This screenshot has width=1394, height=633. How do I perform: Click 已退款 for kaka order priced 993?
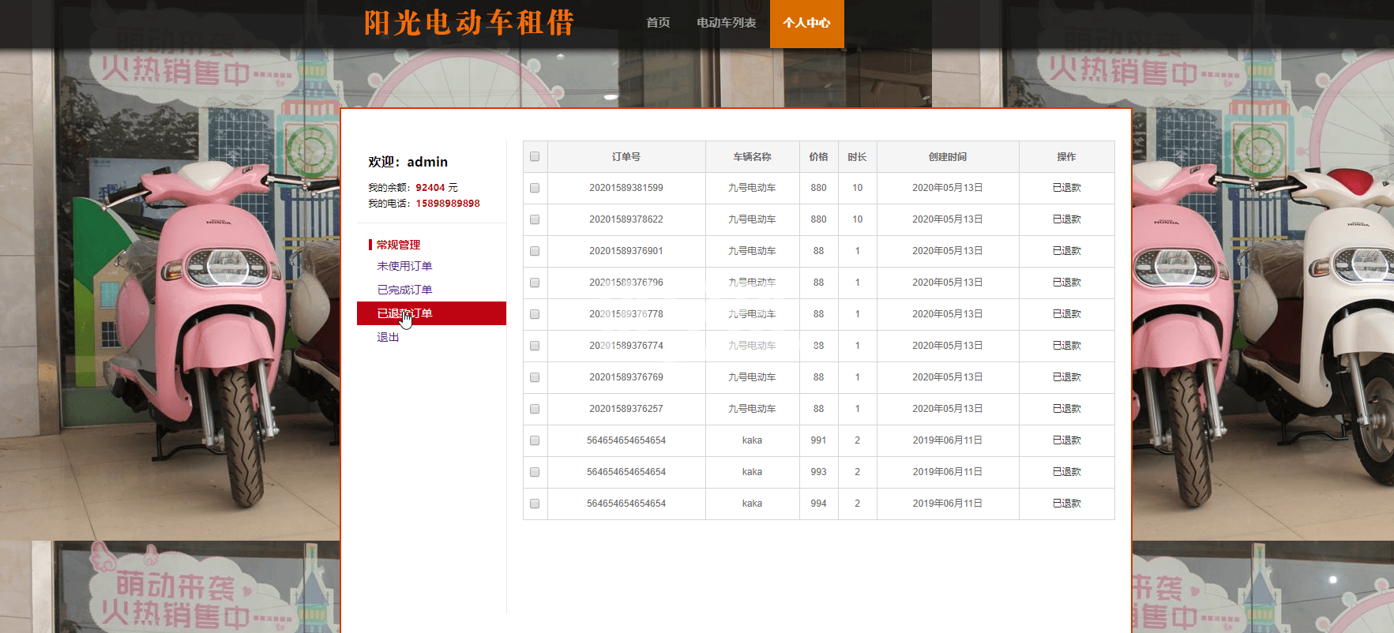point(1066,472)
